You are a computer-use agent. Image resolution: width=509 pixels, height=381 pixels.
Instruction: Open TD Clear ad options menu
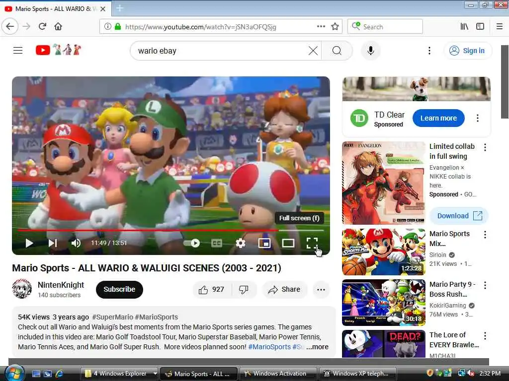pos(478,118)
